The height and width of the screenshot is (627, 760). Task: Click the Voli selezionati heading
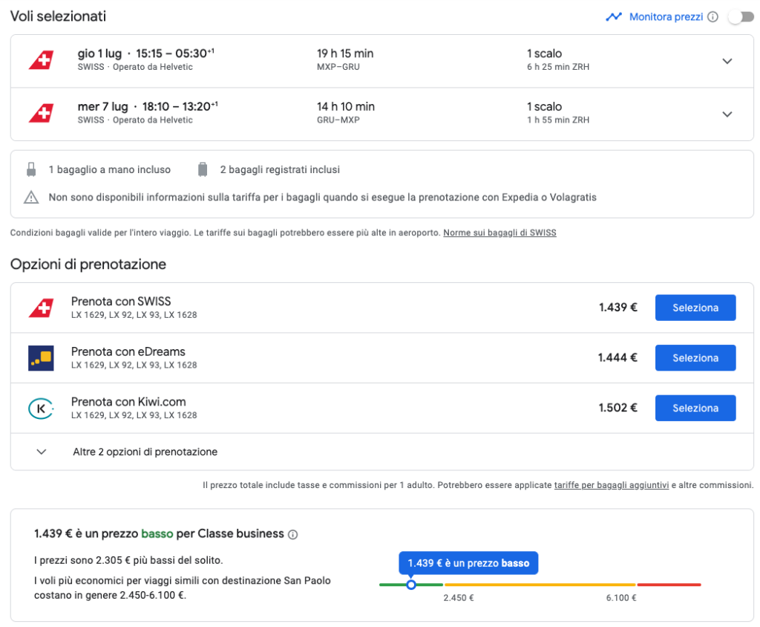(x=58, y=16)
